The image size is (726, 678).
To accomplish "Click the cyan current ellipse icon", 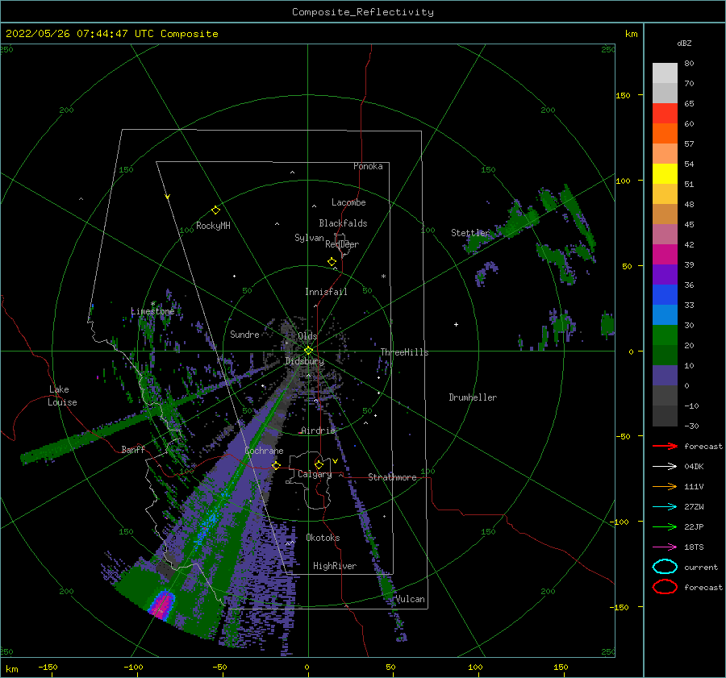I will [x=665, y=567].
